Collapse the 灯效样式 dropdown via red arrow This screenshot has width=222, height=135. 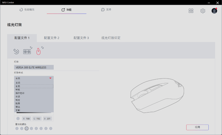point(50,78)
